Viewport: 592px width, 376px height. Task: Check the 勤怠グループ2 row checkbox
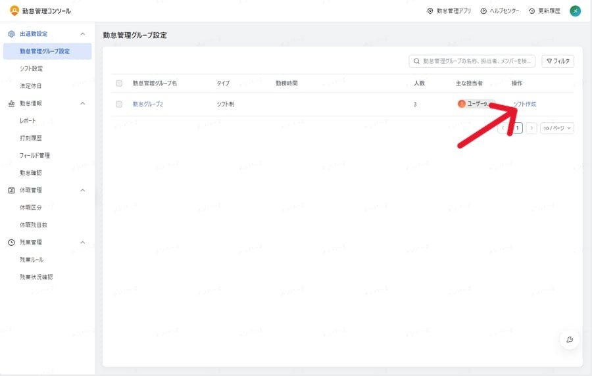click(119, 105)
